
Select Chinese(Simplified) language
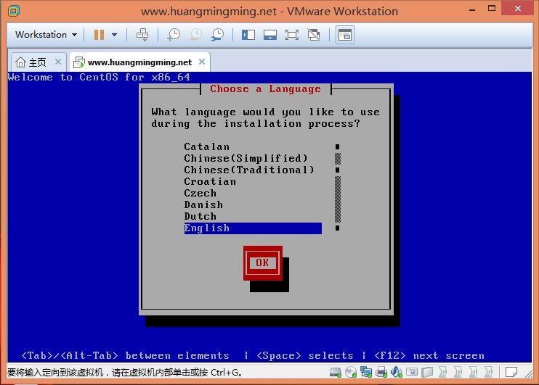pos(253,159)
